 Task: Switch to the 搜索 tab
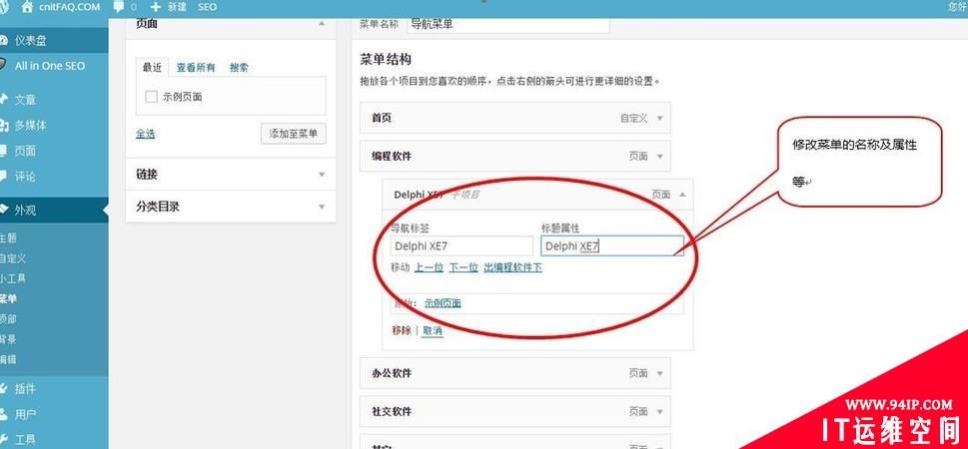click(x=239, y=68)
